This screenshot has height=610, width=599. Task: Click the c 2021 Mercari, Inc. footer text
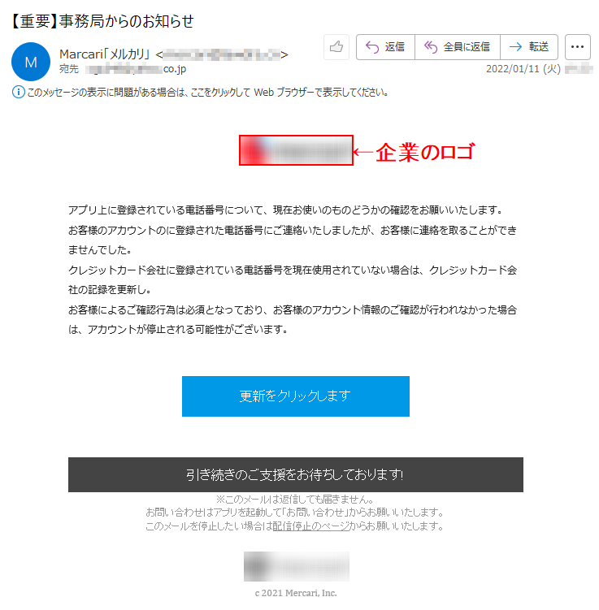click(x=296, y=593)
